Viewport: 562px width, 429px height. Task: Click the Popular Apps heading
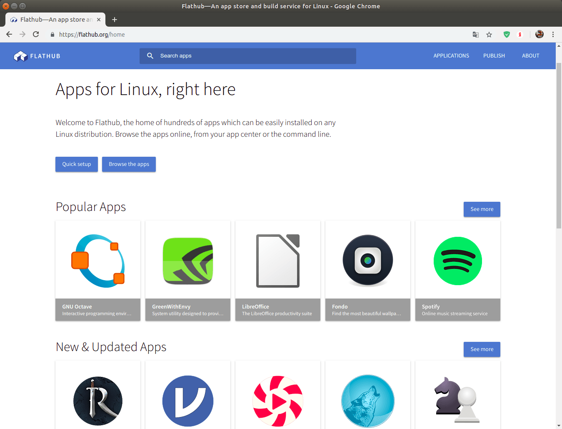tap(91, 207)
